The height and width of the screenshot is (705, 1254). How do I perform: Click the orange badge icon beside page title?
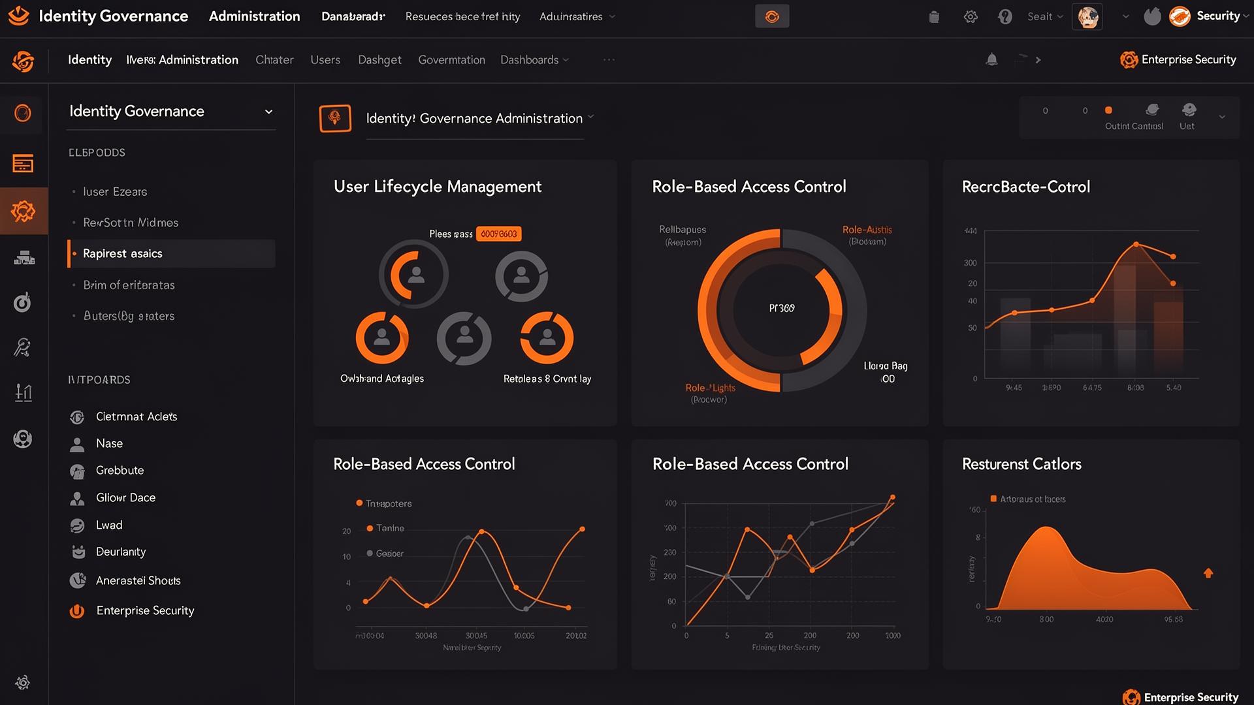pyautogui.click(x=335, y=118)
